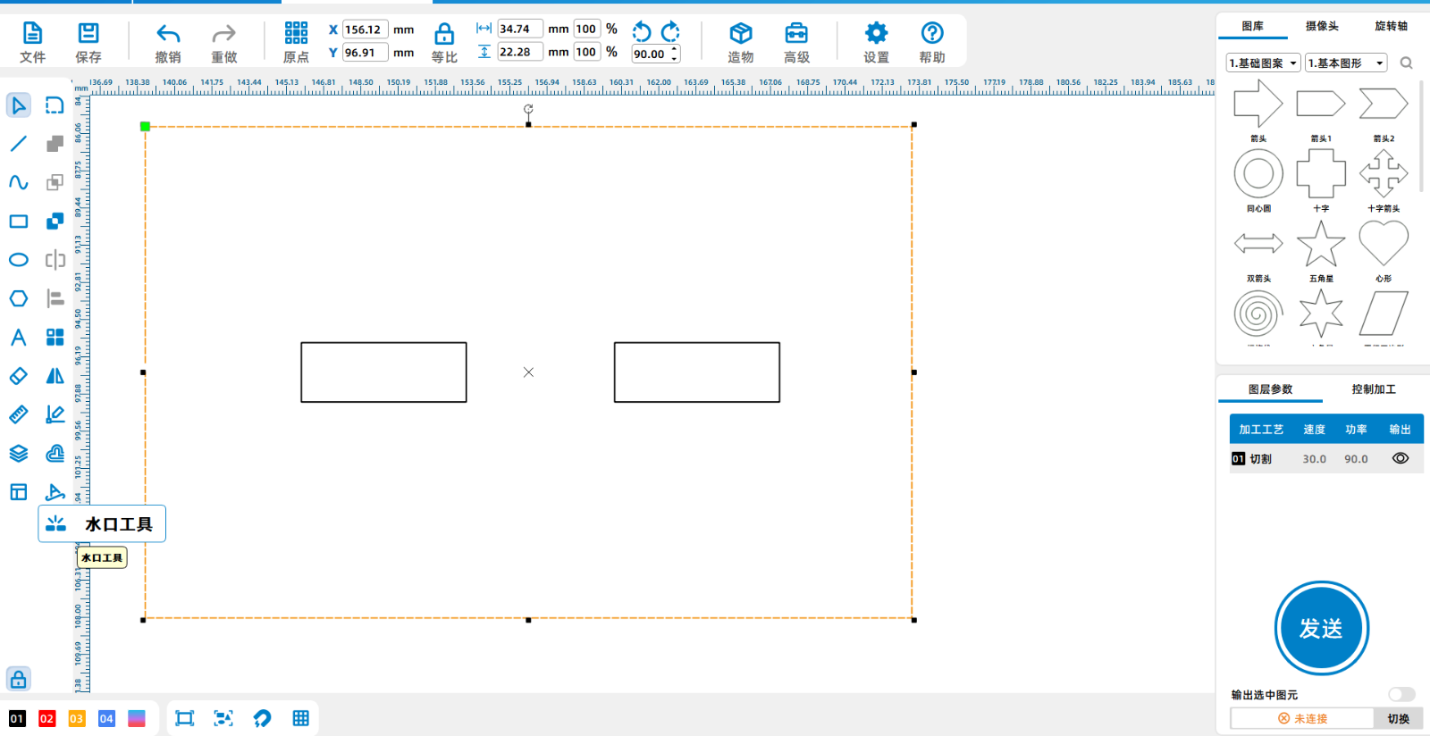The width and height of the screenshot is (1430, 736).
Task: Open the 控制加工 tab
Action: click(1373, 389)
